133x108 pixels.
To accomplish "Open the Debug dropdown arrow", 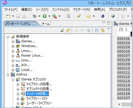I will tap(39, 16).
